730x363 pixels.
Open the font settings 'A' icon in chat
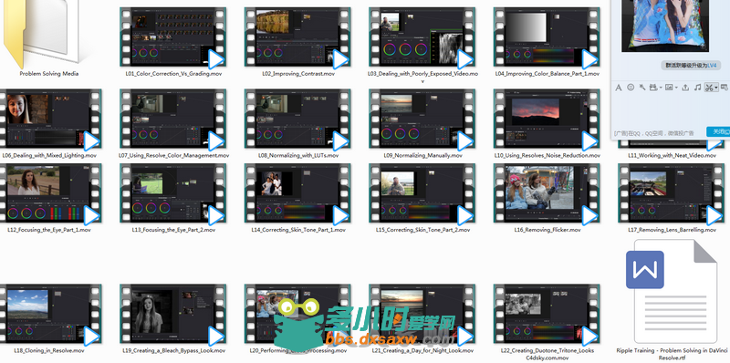tap(619, 88)
